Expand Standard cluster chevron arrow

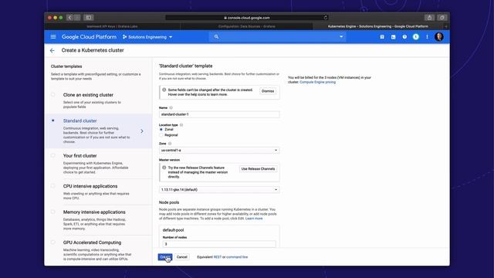(142, 131)
